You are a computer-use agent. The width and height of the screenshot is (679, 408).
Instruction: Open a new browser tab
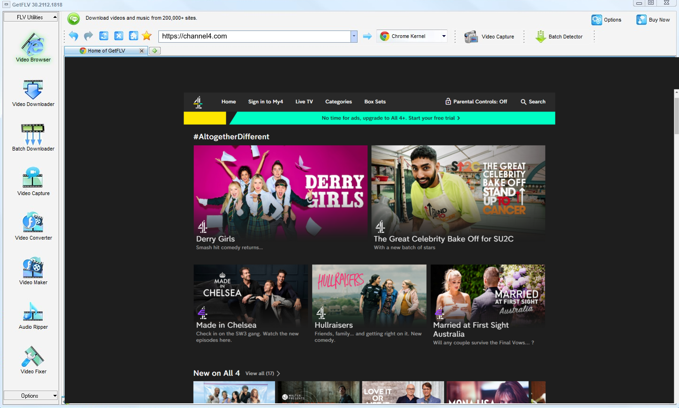pos(155,51)
